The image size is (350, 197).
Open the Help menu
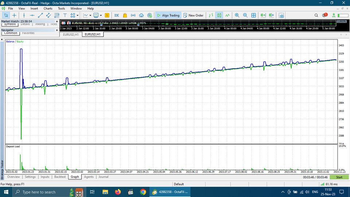[x=90, y=8]
